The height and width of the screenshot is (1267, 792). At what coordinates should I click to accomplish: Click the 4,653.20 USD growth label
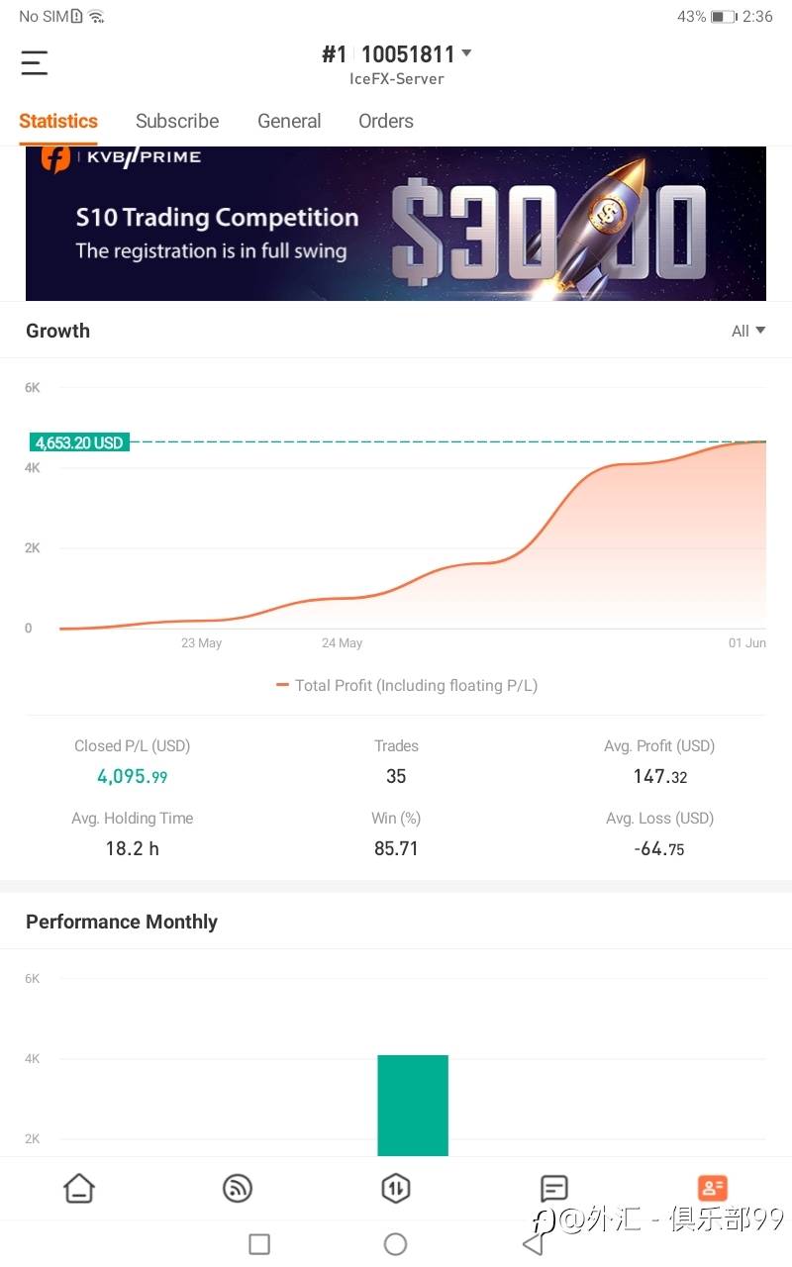click(79, 442)
